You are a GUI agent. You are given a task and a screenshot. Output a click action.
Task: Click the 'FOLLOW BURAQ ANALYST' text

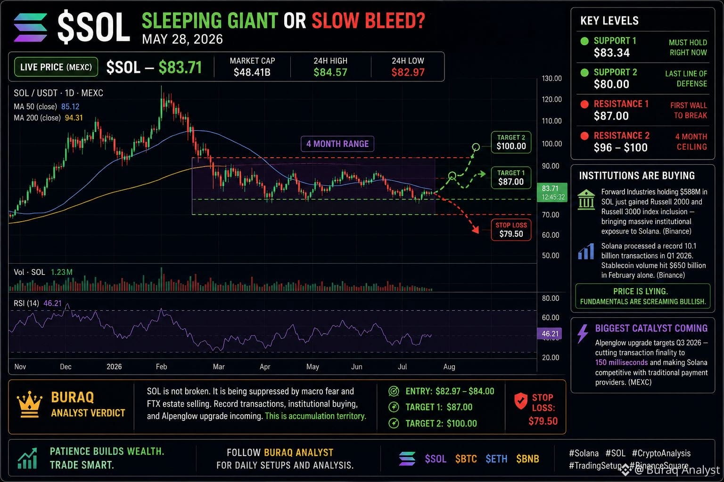(x=280, y=453)
